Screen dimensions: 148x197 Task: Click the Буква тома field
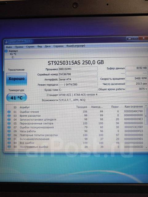pos(78,90)
